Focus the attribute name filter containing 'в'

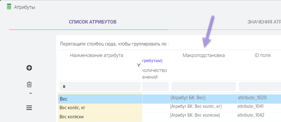(x=100, y=86)
